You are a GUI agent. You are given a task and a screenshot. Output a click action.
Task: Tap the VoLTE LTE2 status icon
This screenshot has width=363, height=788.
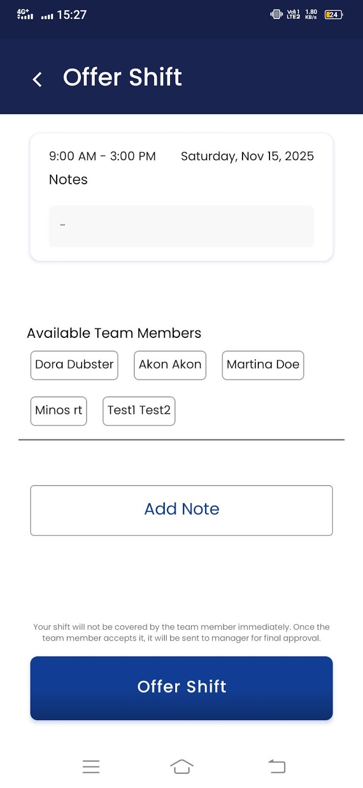click(x=293, y=14)
